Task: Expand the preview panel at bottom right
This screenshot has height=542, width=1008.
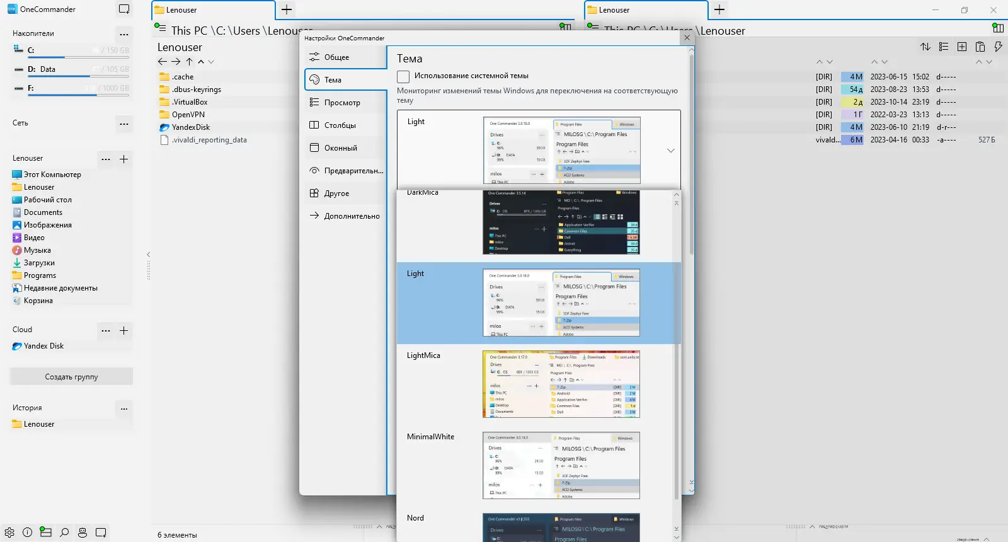Action: (813, 526)
